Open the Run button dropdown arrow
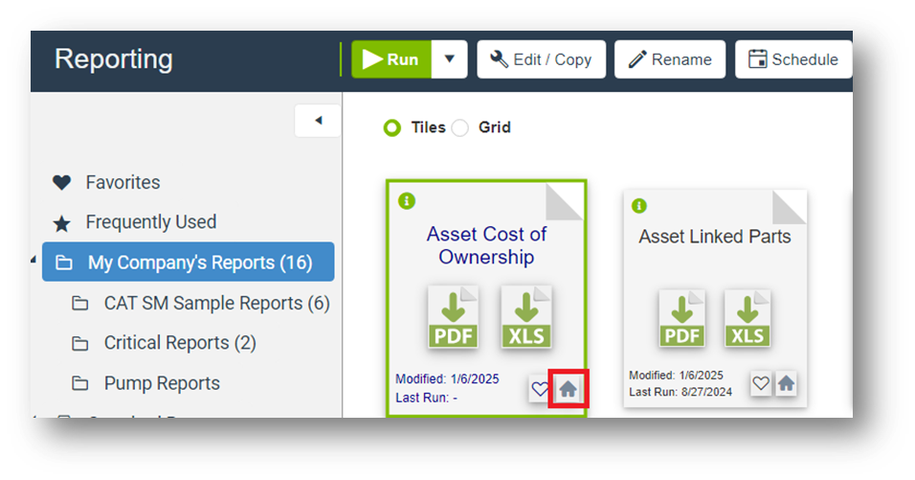The height and width of the screenshot is (480, 915). (449, 59)
